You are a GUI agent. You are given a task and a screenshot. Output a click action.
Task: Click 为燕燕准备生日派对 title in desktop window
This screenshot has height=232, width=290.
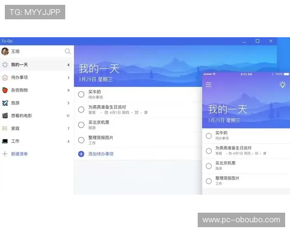(107, 107)
